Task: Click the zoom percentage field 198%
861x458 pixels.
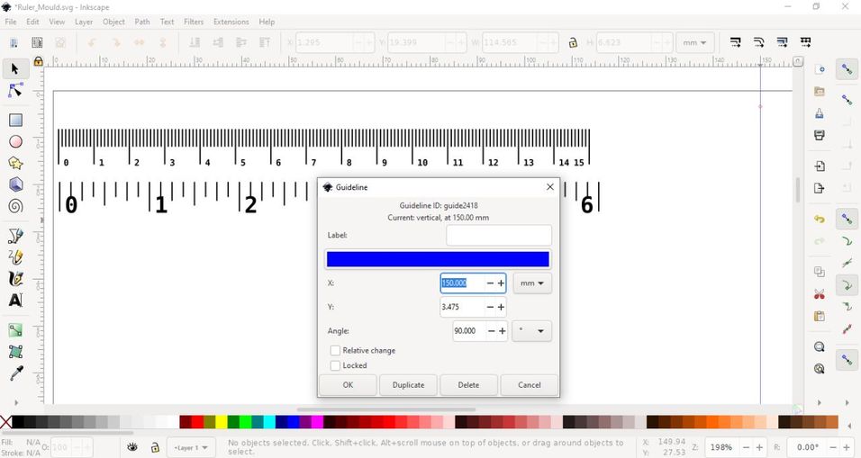Action: (x=722, y=447)
